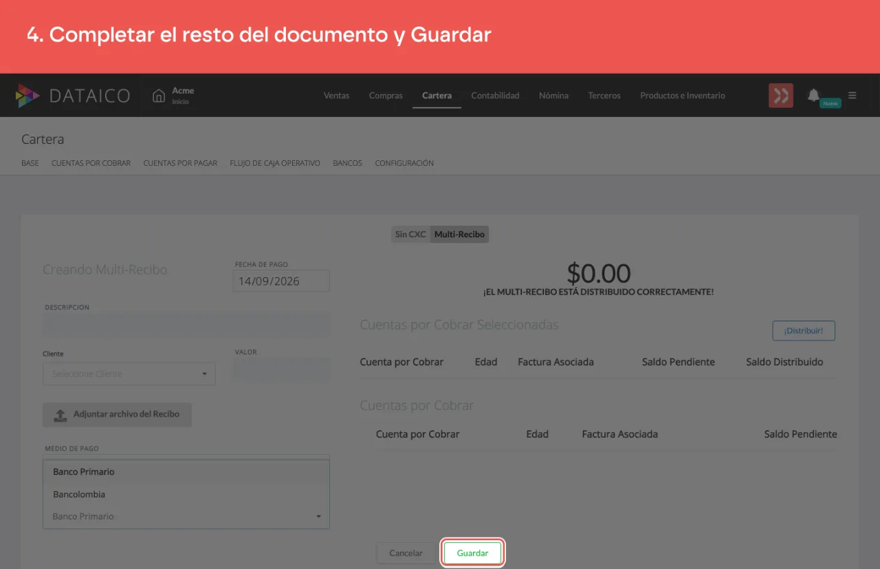Choose Bancolombia option in list
The height and width of the screenshot is (569, 880).
(x=186, y=494)
